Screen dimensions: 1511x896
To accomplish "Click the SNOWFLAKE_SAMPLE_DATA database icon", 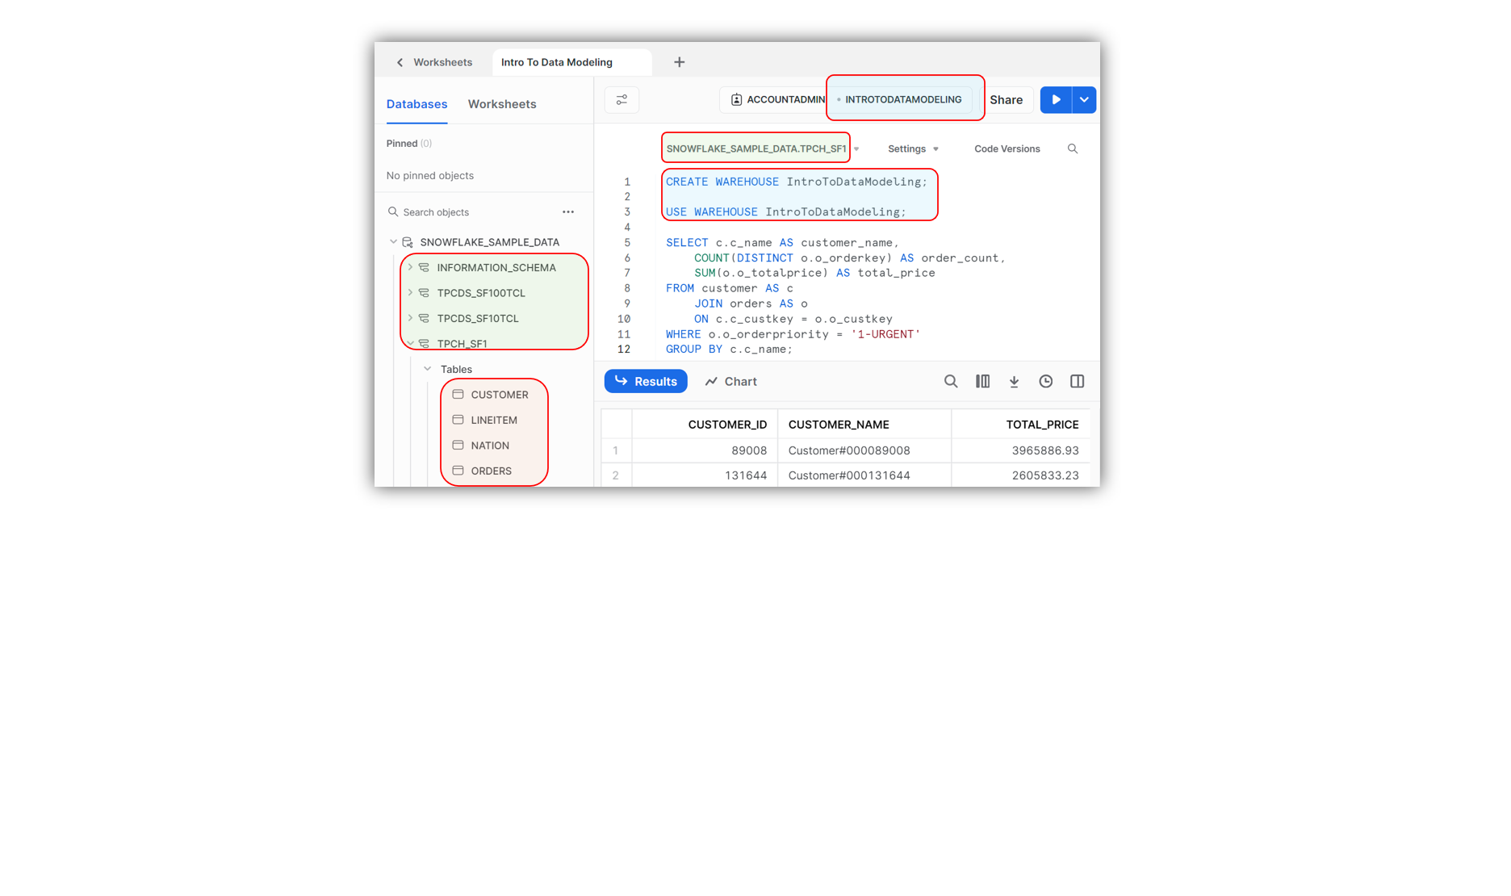I will coord(408,242).
